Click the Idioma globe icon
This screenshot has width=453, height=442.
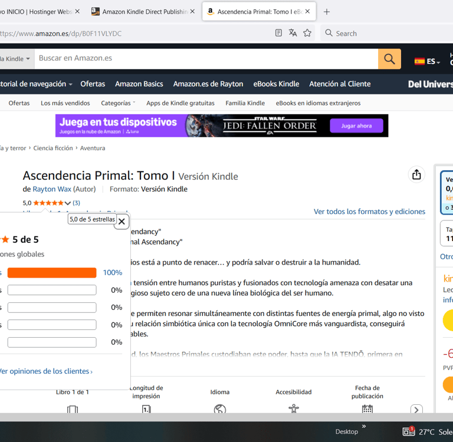pos(220,409)
